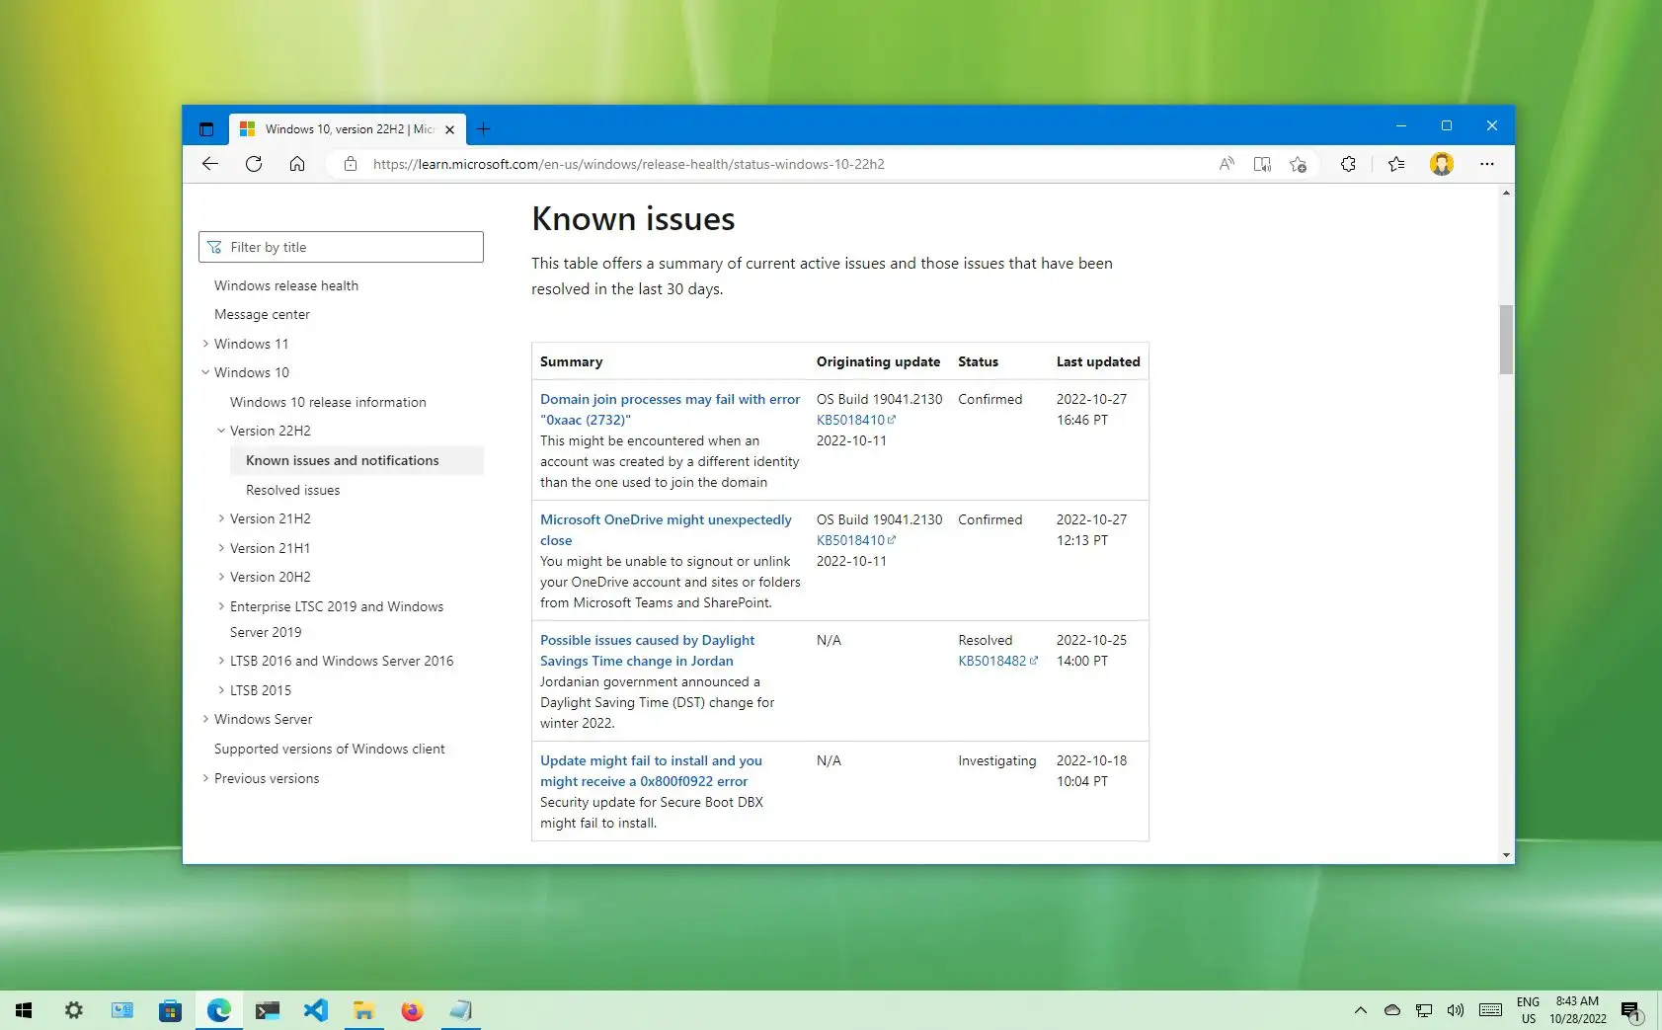Launch Firefox from the taskbar
The height and width of the screenshot is (1030, 1662).
[412, 1010]
